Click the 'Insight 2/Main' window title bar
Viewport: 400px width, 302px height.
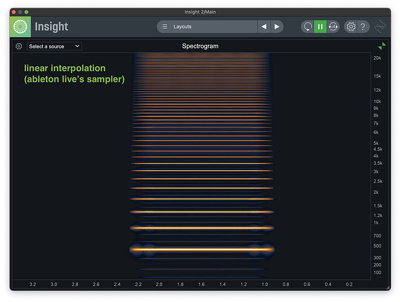click(x=200, y=12)
